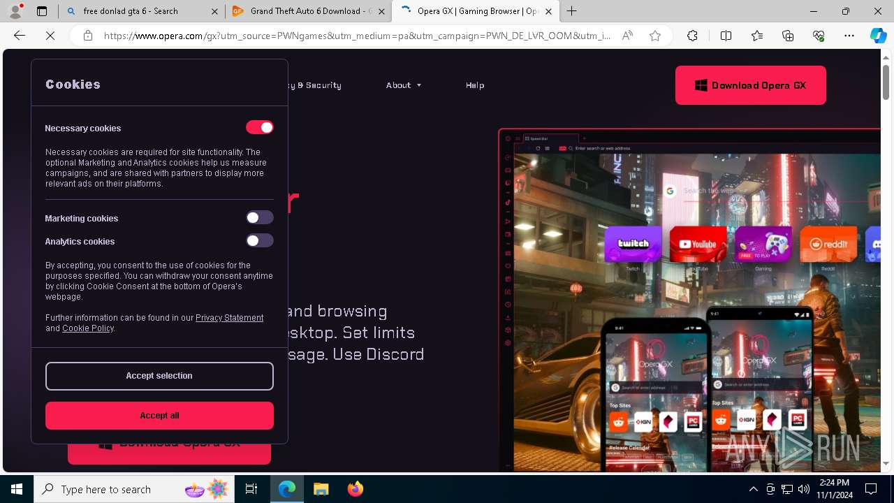Open the Cookie Policy link

click(x=88, y=328)
